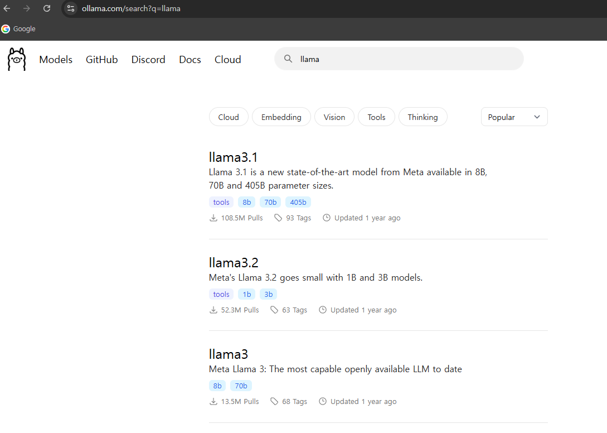Open Models in the top navigation
Image resolution: width=607 pixels, height=433 pixels.
click(56, 59)
